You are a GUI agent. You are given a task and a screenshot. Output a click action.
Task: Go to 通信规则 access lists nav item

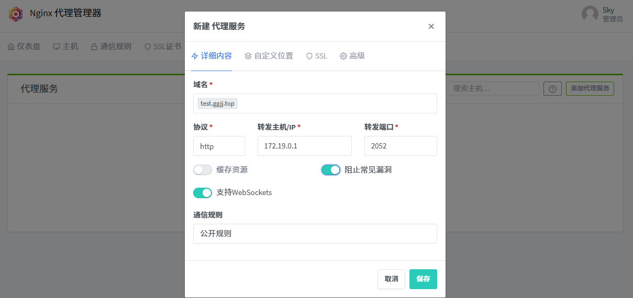point(111,47)
